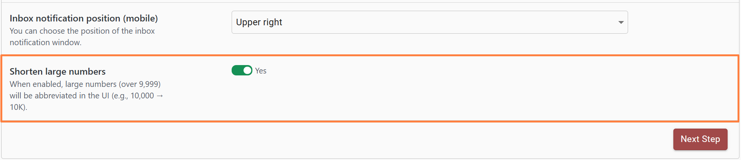The image size is (741, 160).
Task: Select the "Upper right" value text
Action: click(259, 22)
